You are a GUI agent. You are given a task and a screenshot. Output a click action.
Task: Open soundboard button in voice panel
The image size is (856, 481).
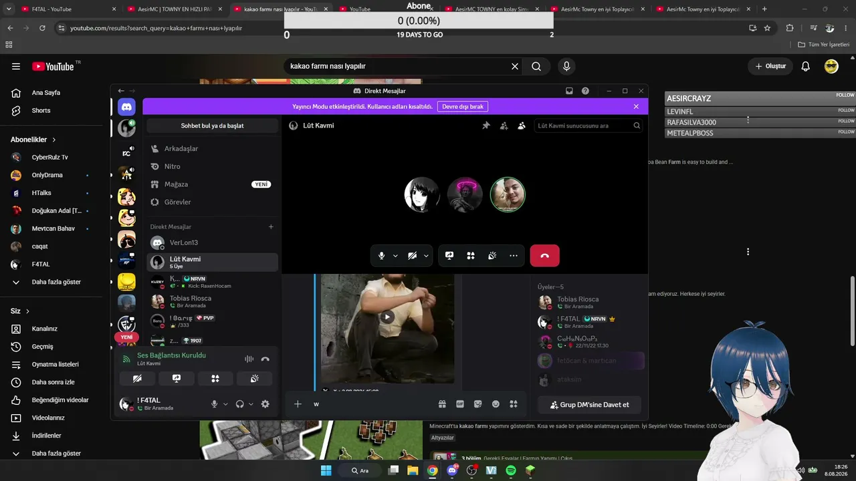[255, 378]
